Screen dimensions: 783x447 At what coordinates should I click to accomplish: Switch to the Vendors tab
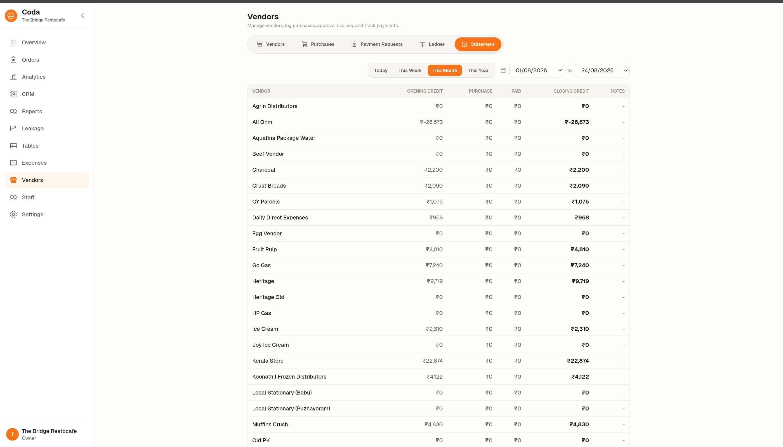(x=271, y=44)
